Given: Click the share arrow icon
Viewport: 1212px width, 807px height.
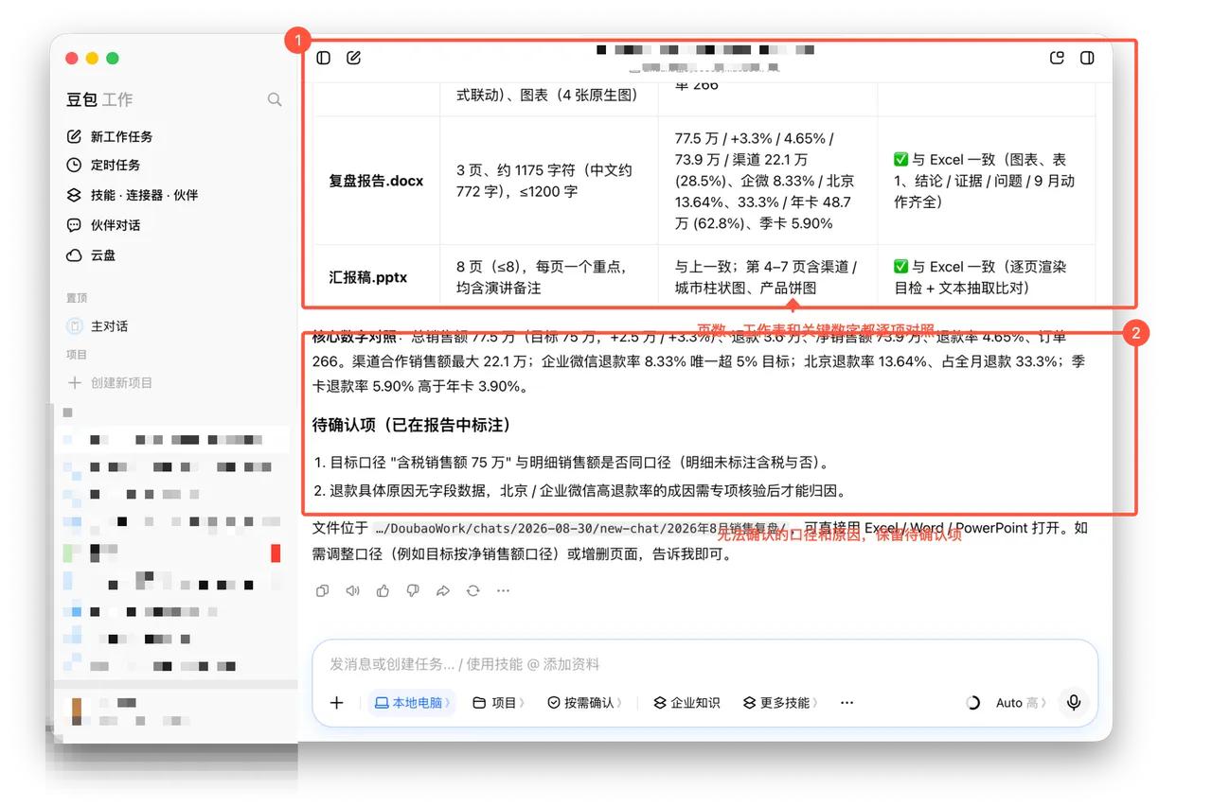Looking at the screenshot, I should (442, 590).
